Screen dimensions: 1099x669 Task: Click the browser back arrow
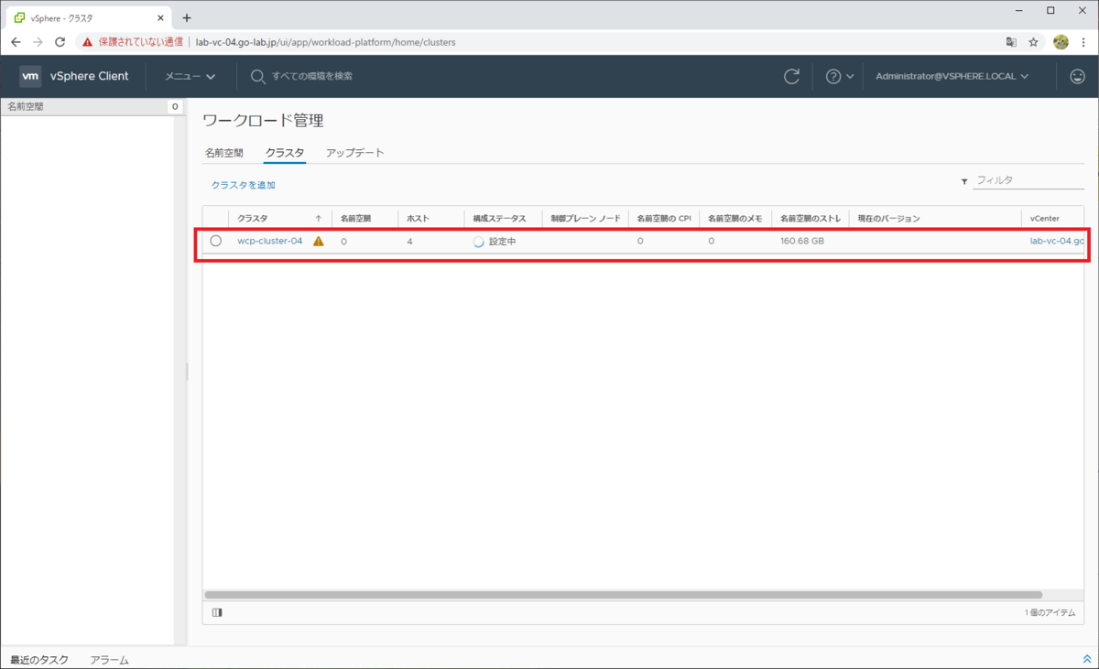point(16,42)
